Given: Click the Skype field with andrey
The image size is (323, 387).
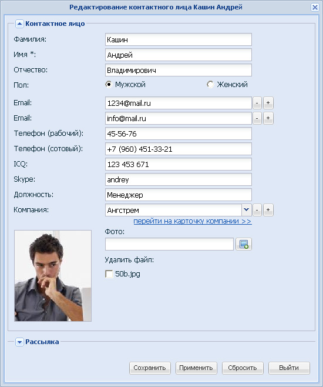Looking at the screenshot, I should (x=179, y=179).
